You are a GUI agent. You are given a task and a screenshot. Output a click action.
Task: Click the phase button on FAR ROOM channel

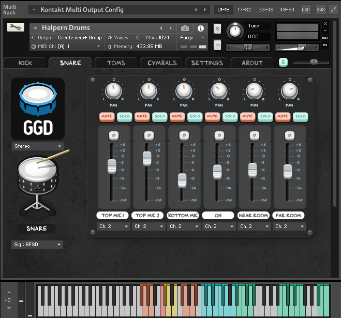pyautogui.click(x=289, y=135)
